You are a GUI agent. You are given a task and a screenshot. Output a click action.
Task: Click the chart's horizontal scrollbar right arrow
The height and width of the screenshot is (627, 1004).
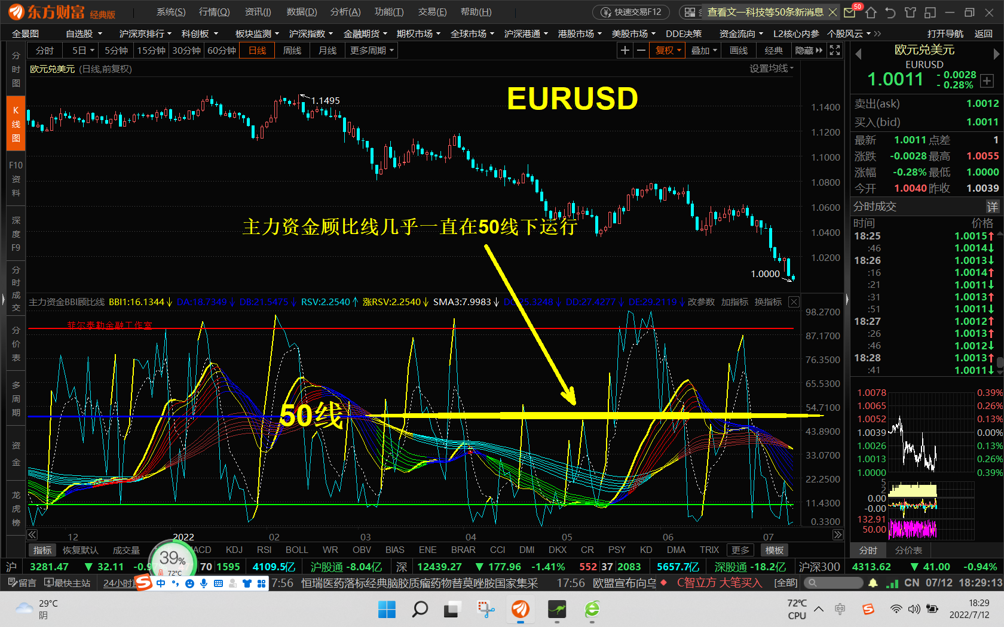837,535
